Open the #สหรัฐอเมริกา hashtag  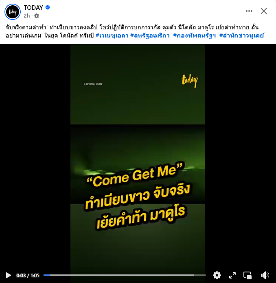point(150,35)
